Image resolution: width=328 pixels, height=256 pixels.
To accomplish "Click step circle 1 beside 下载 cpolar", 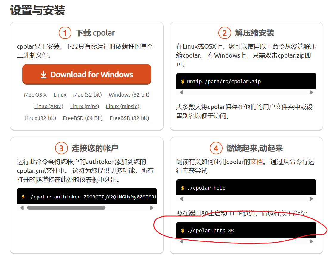I will pyautogui.click(x=65, y=33).
